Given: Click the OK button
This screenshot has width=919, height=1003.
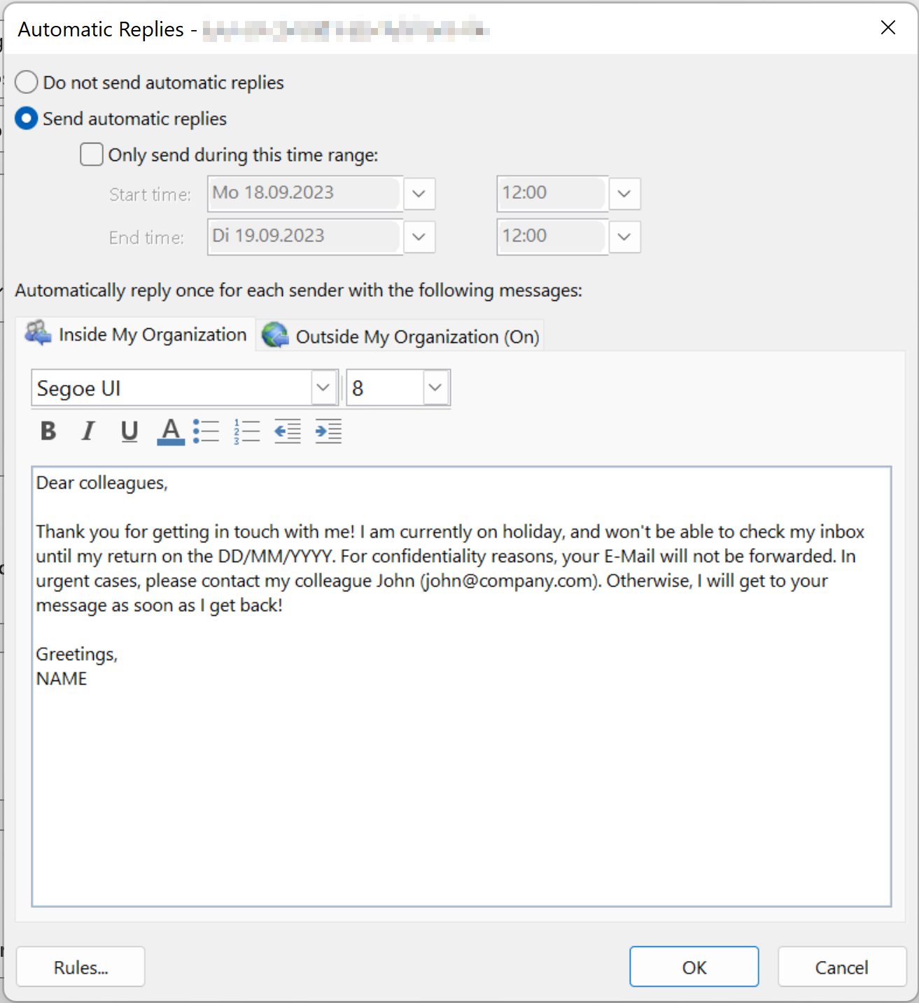Looking at the screenshot, I should tap(694, 967).
